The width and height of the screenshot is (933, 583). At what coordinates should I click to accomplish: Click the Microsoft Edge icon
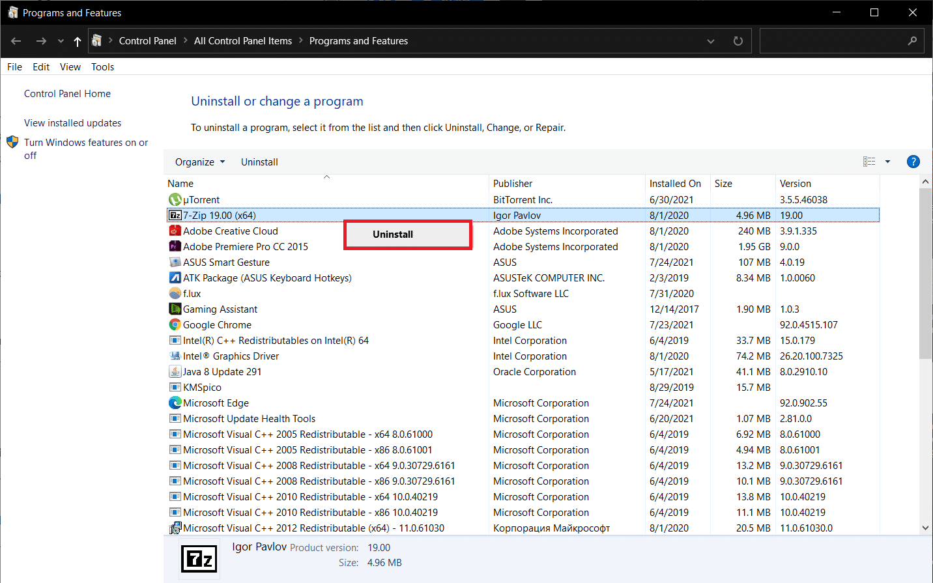pyautogui.click(x=175, y=403)
